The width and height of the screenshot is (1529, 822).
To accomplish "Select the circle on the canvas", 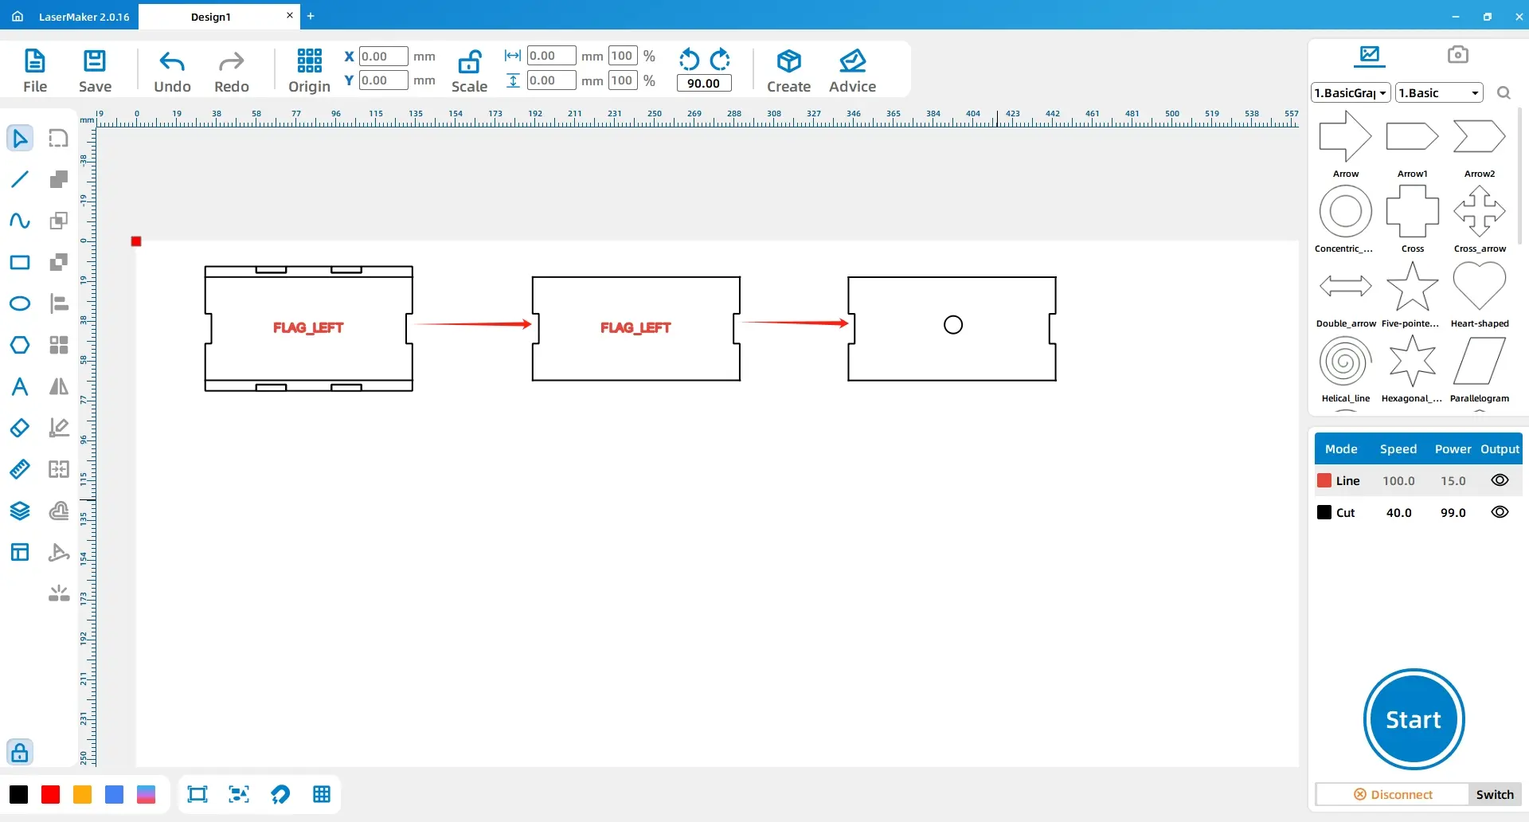I will pos(953,325).
